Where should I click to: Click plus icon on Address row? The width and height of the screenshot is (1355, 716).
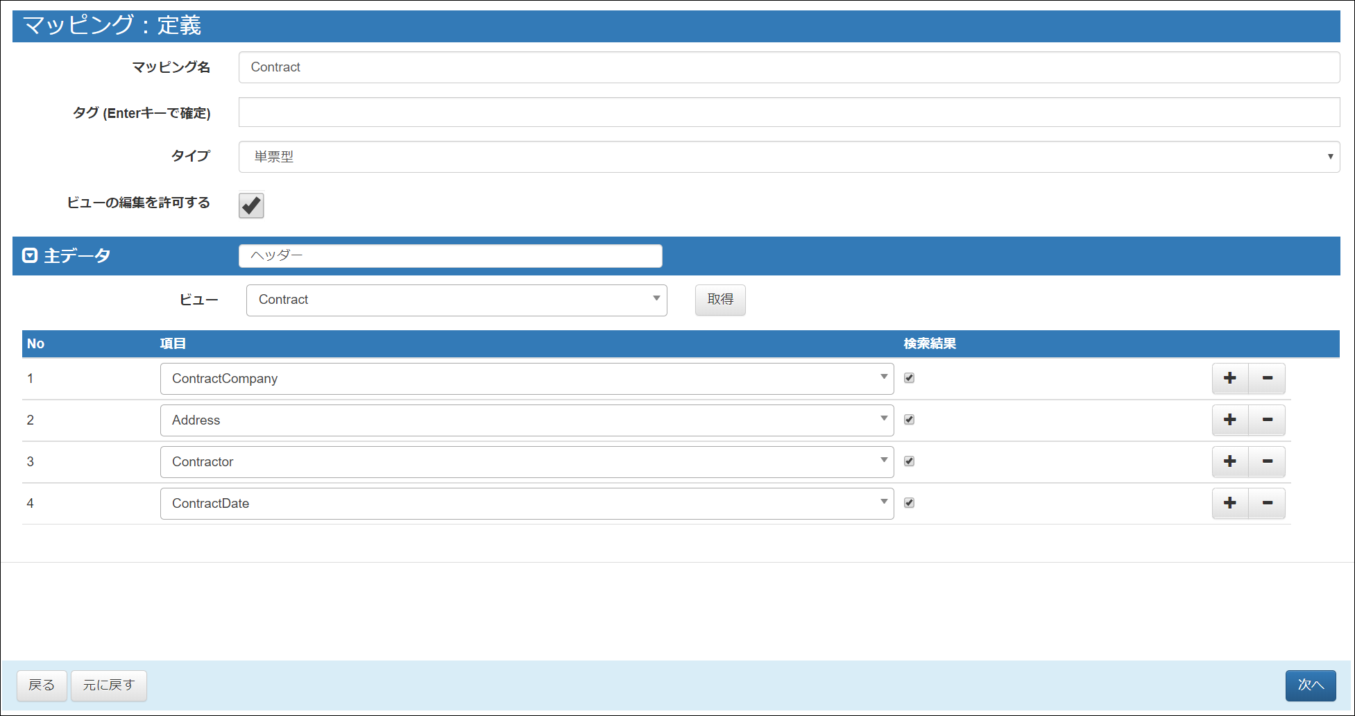click(x=1230, y=420)
